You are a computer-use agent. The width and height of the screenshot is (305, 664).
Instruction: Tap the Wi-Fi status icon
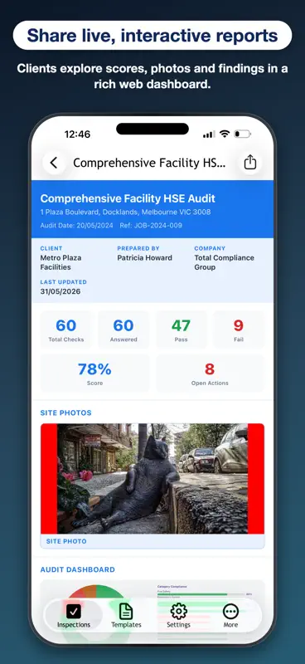tap(225, 134)
